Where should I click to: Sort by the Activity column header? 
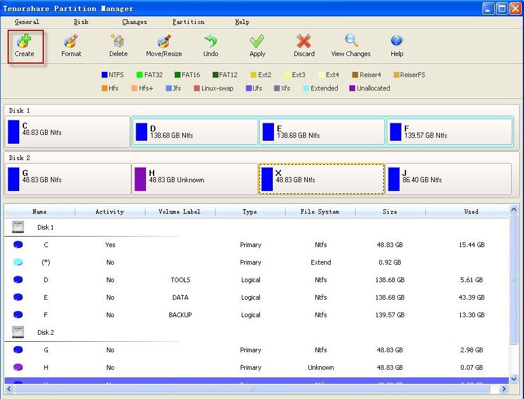coord(110,211)
